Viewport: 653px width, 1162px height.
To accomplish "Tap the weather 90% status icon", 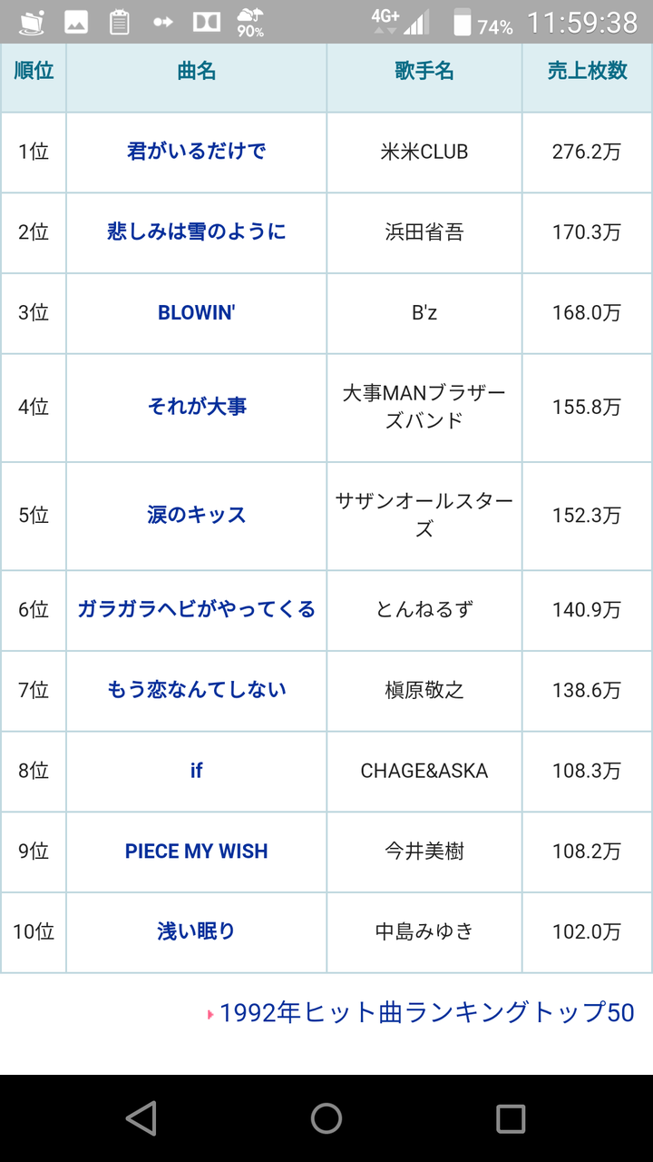I will 250,22.
